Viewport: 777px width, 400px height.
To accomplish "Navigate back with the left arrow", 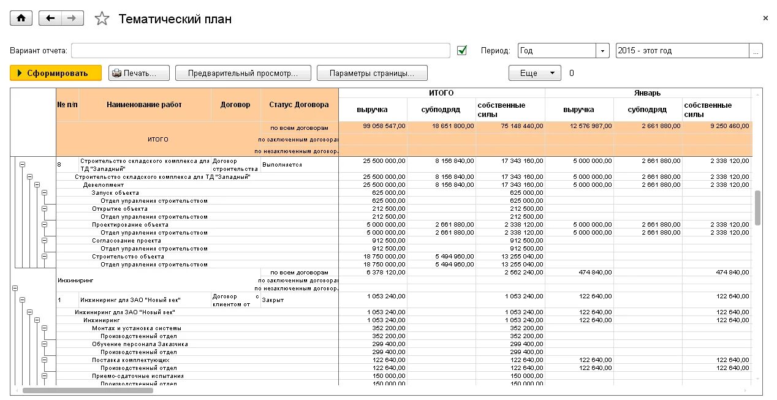I will (x=50, y=18).
